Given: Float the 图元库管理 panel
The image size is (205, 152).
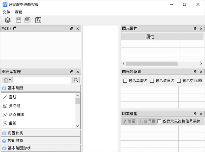Looking at the screenshot, I should click(x=71, y=72).
